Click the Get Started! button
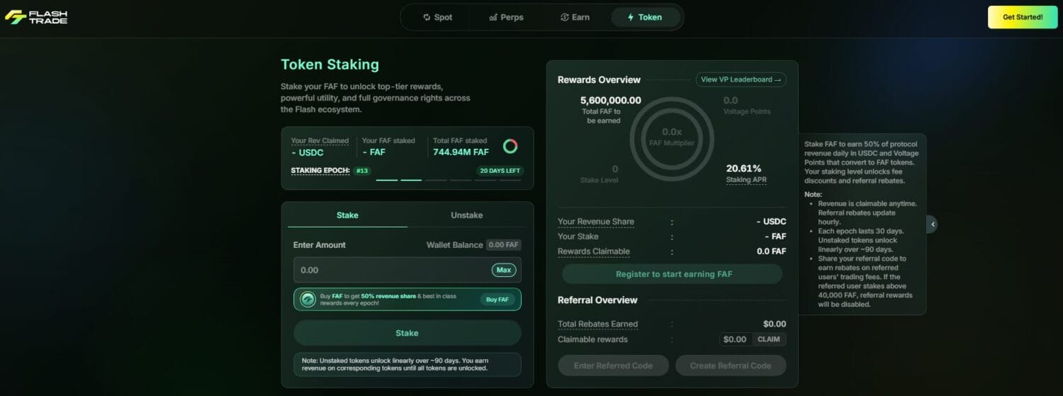 [x=1023, y=17]
